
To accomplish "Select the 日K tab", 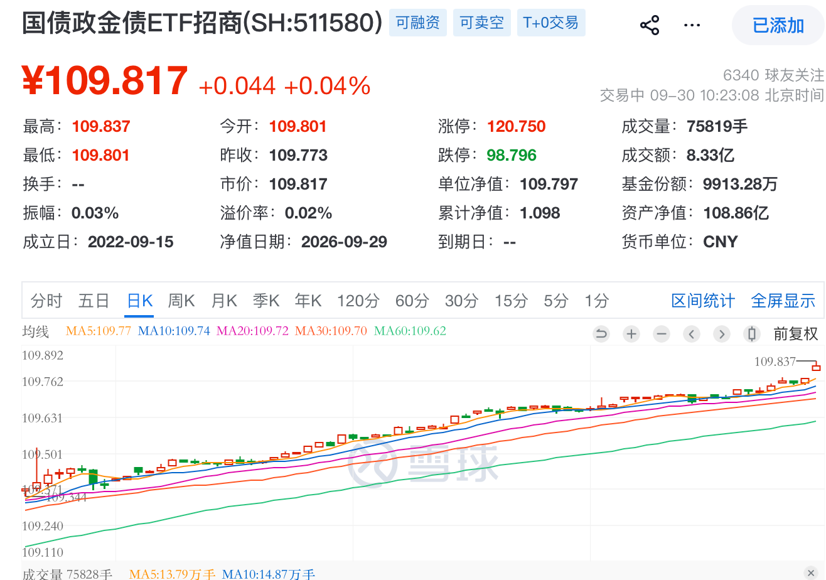I will 139,301.
